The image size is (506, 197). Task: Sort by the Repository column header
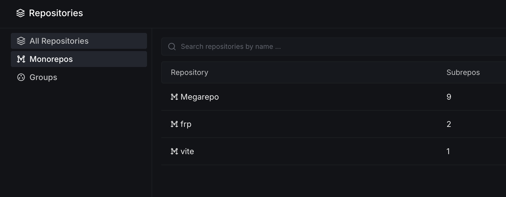point(189,72)
